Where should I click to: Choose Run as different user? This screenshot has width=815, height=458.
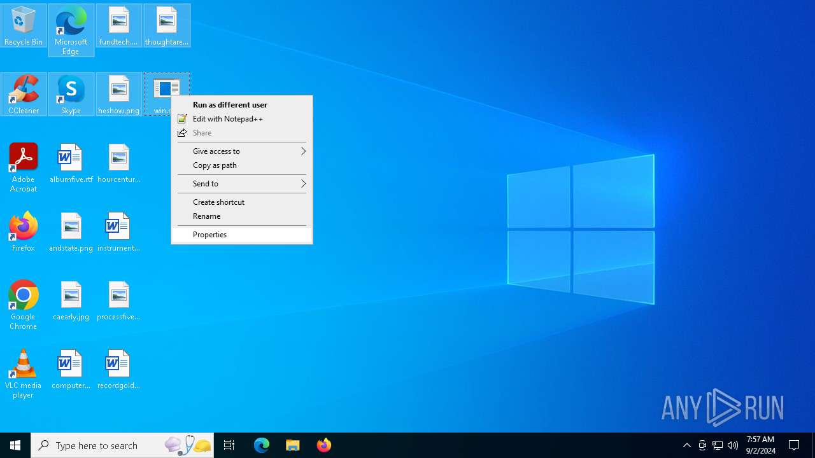(242, 105)
